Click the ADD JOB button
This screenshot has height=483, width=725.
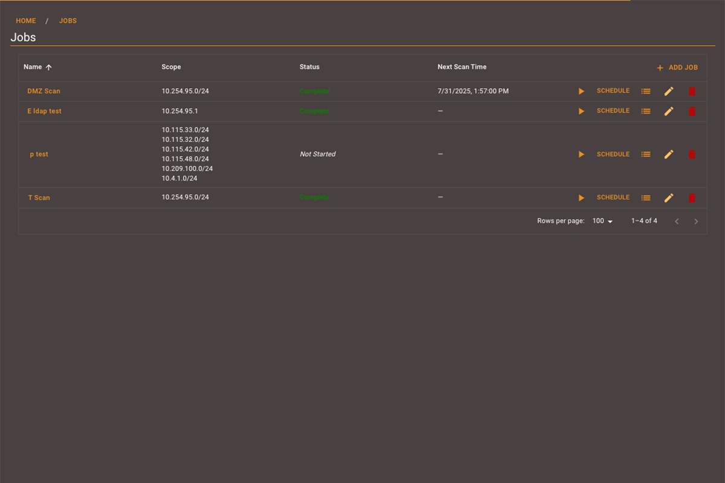click(677, 68)
